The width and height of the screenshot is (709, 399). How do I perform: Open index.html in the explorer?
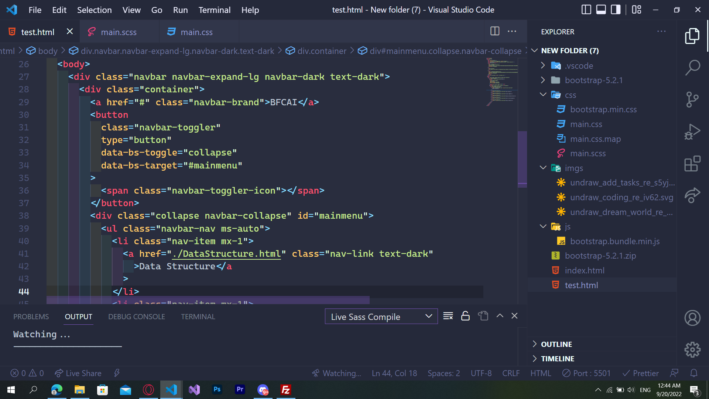[584, 270]
